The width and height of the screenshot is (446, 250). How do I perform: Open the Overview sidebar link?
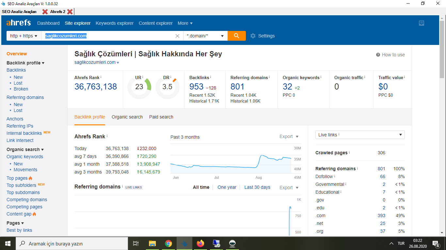point(17,54)
